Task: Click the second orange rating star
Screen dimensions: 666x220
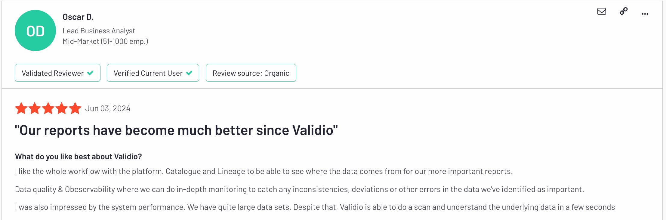Action: click(x=35, y=108)
